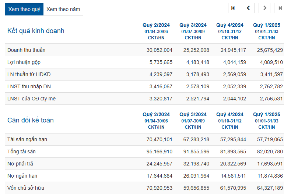Select the Xem theo quý tab
284x196 pixels.
pyautogui.click(x=24, y=9)
